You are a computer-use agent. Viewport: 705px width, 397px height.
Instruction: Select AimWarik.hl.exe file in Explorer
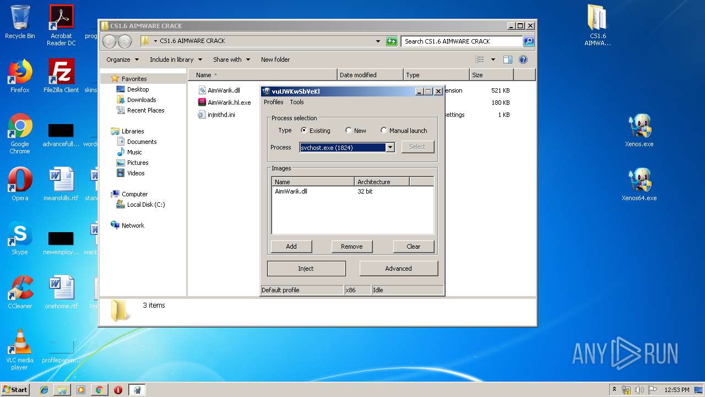tap(224, 103)
